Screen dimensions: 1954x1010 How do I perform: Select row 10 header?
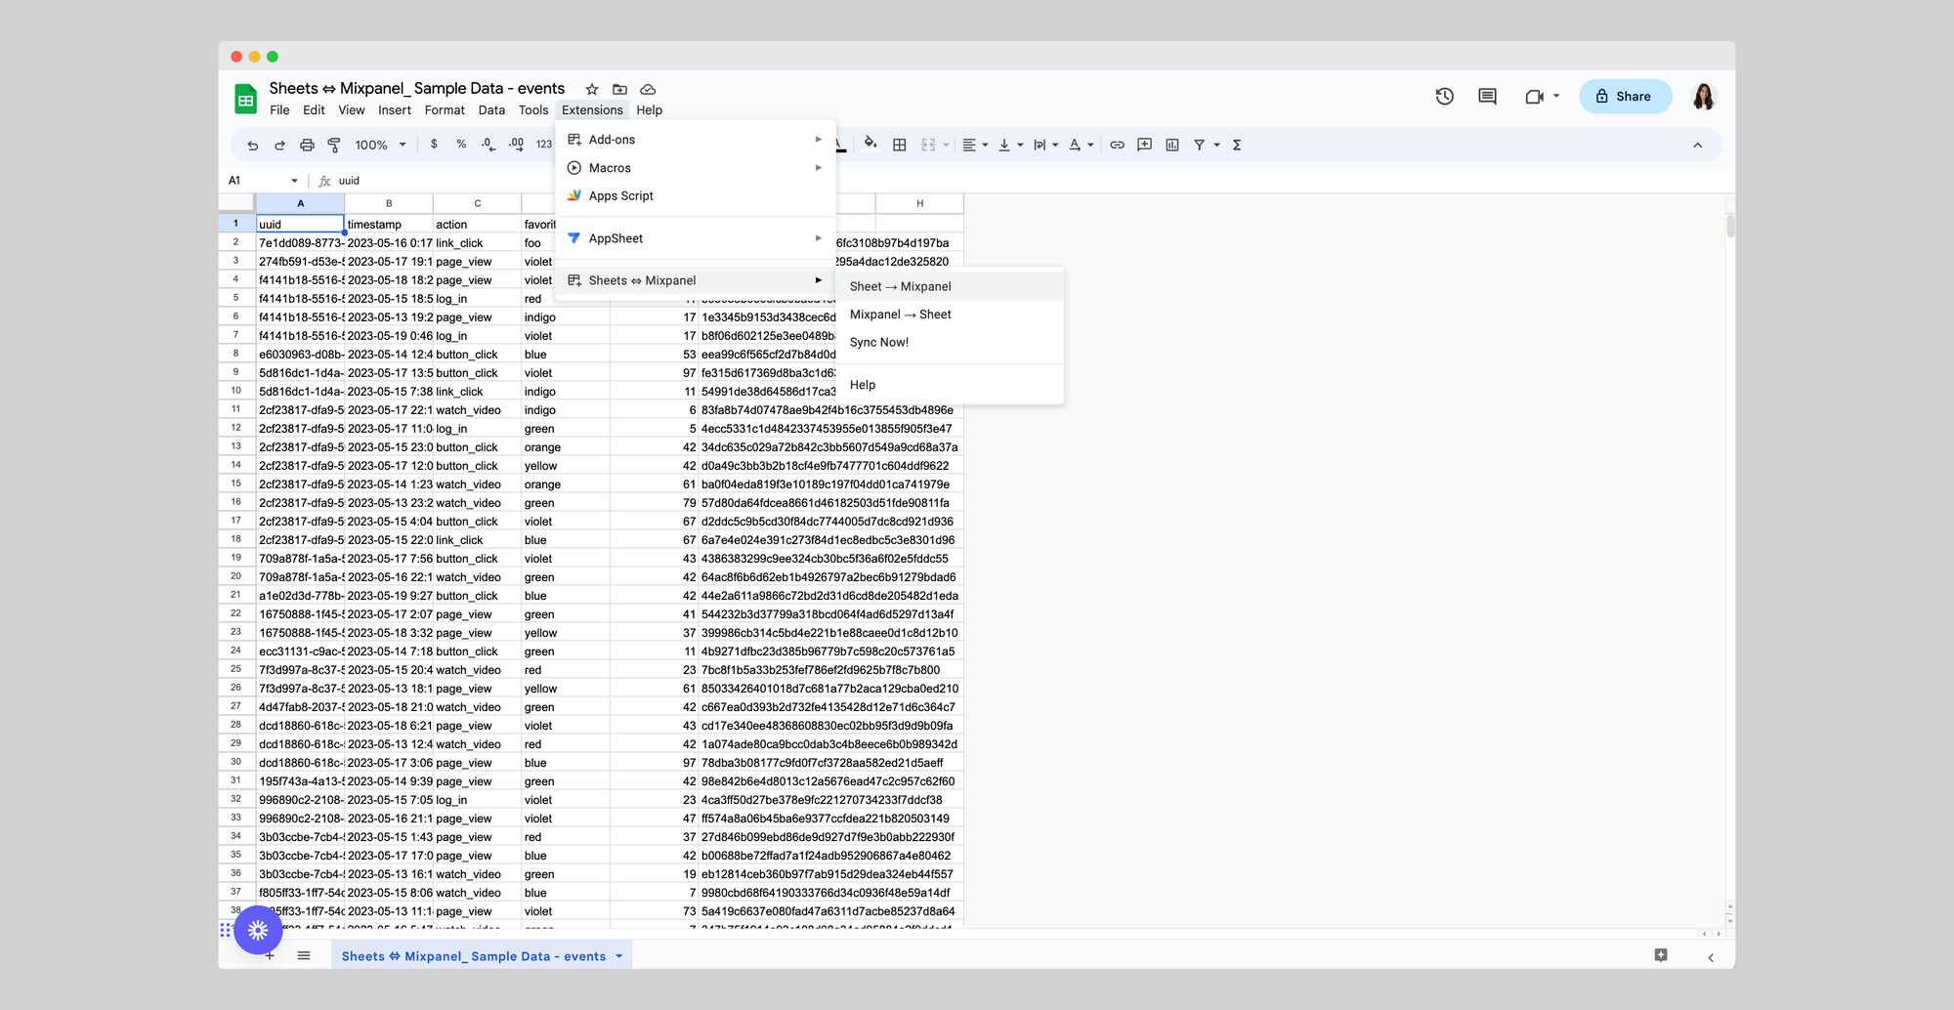(x=236, y=391)
